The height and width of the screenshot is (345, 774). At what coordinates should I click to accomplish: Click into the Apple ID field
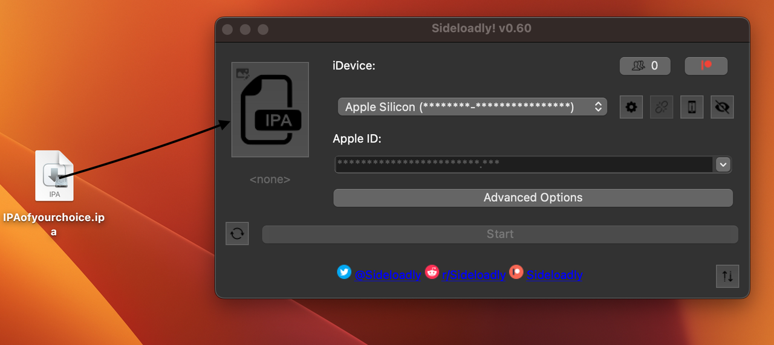[524, 164]
